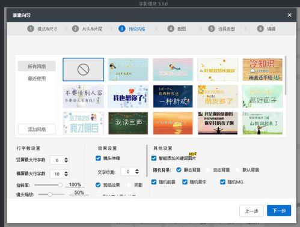
Task: Show 所有风格 category
Action: 37,66
